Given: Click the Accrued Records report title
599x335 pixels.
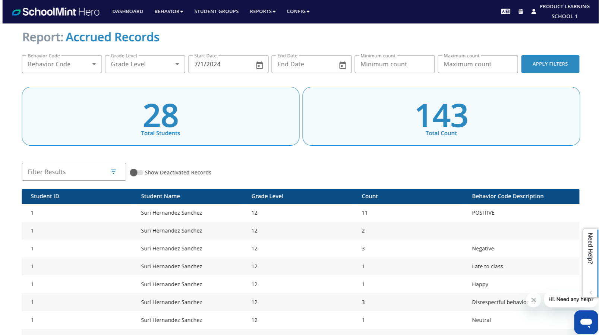Looking at the screenshot, I should [x=113, y=37].
